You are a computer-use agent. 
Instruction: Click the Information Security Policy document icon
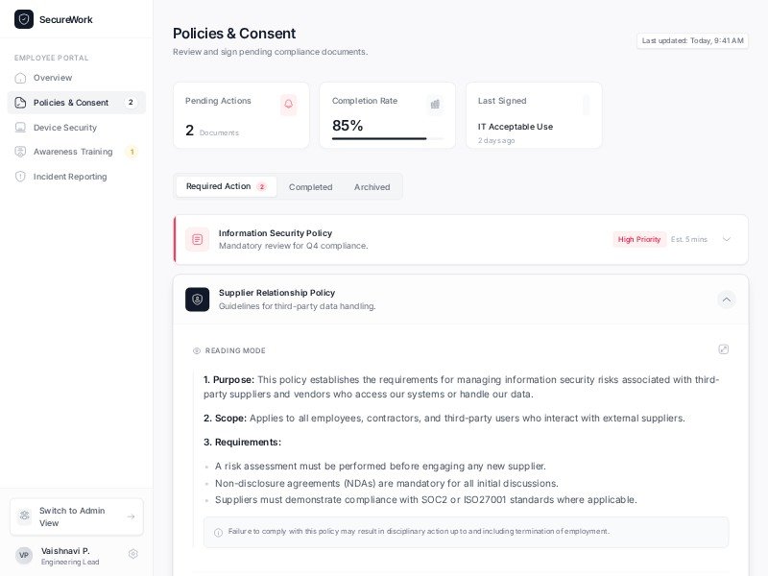click(197, 239)
